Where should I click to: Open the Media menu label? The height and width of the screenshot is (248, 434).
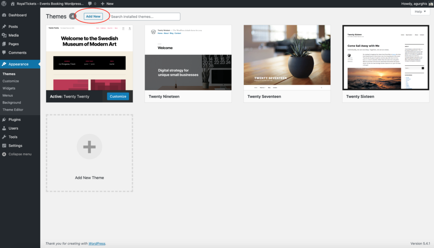(x=14, y=35)
